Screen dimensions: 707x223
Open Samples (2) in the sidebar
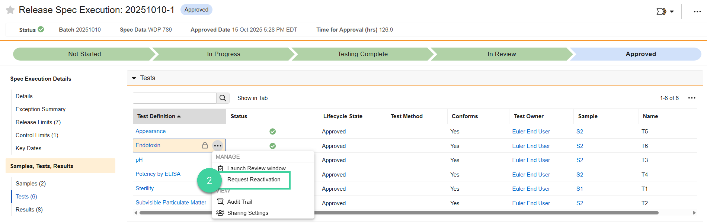coord(31,184)
